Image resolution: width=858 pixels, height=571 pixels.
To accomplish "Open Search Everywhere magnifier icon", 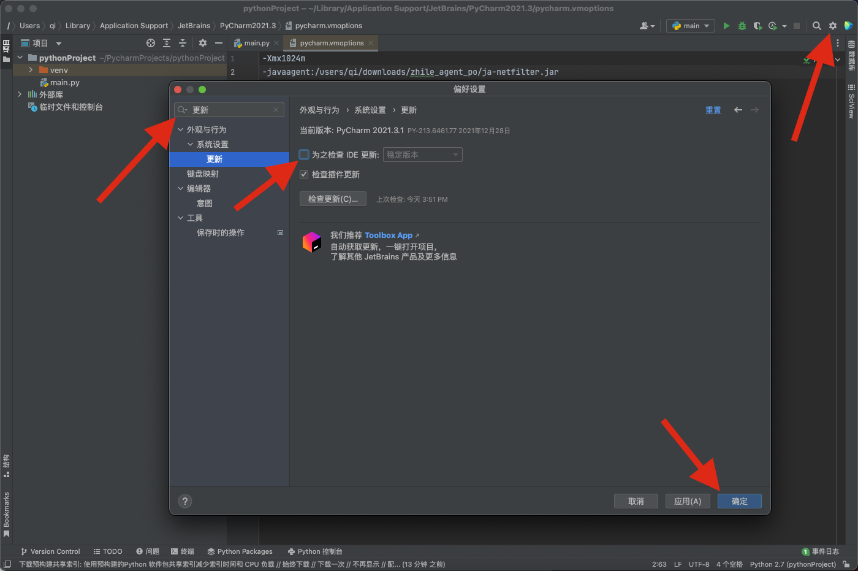I will tap(817, 26).
